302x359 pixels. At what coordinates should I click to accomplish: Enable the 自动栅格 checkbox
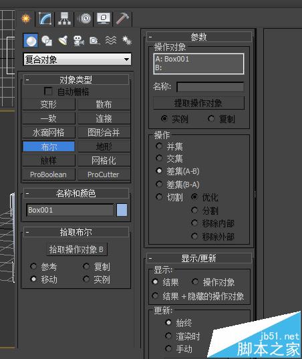48,92
